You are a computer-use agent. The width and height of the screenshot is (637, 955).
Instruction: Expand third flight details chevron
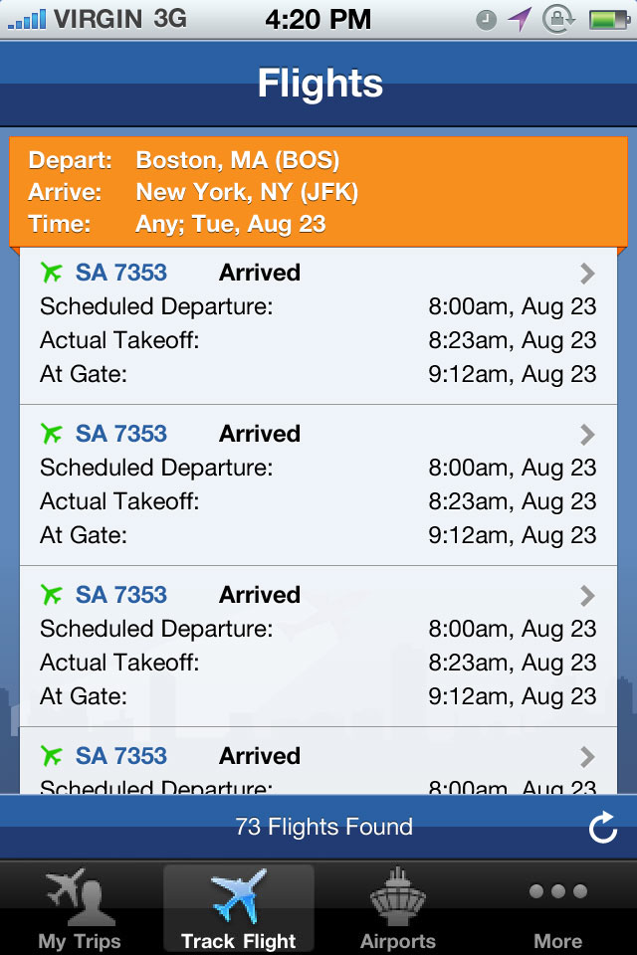click(x=587, y=596)
